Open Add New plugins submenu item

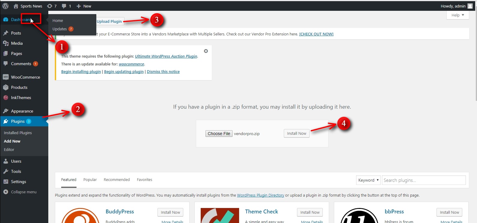click(12, 141)
